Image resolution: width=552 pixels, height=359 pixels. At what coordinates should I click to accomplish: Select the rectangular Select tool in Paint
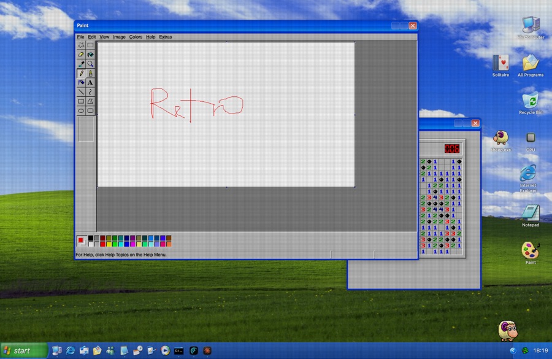coord(91,45)
